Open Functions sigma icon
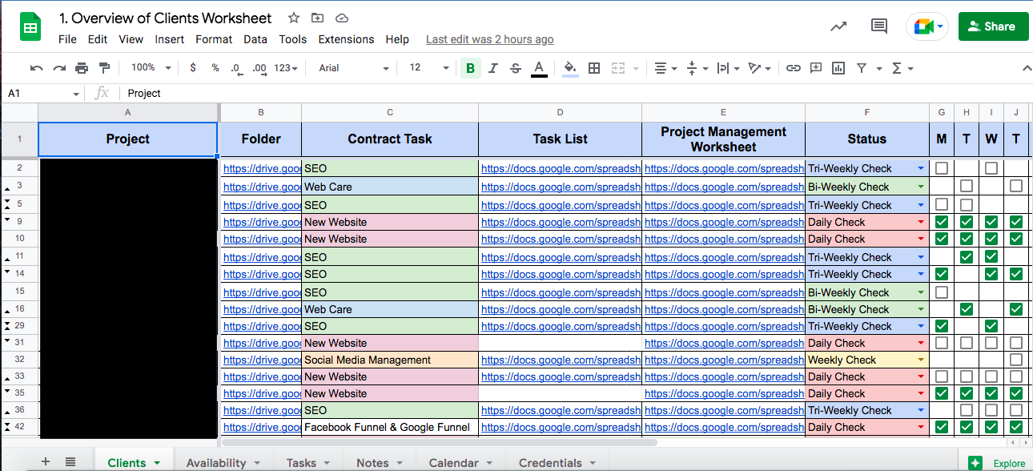Screen dimensions: 1033x471 click(896, 68)
